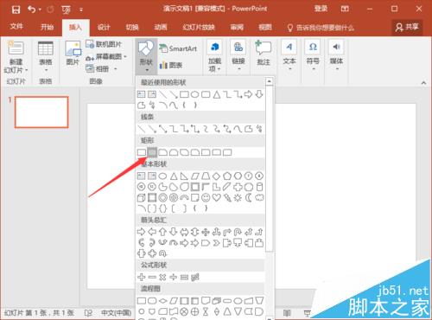Expand the 相册 photo album dropdown
The width and height of the screenshot is (432, 320).
coord(116,69)
